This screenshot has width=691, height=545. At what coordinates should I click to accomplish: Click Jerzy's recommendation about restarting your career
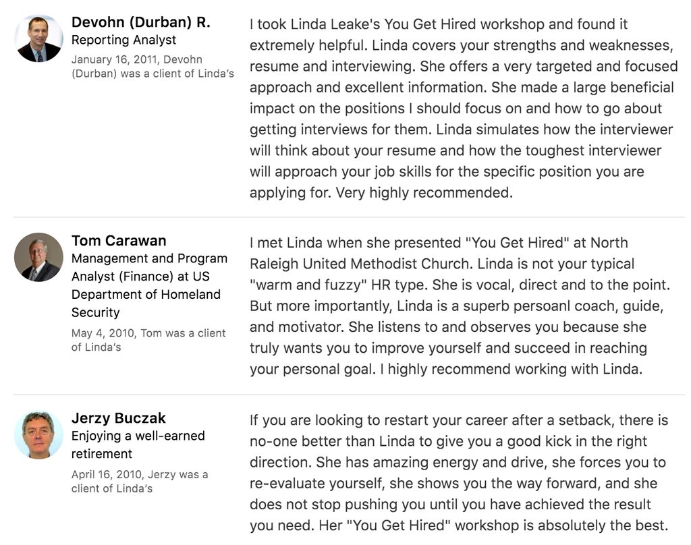459,473
